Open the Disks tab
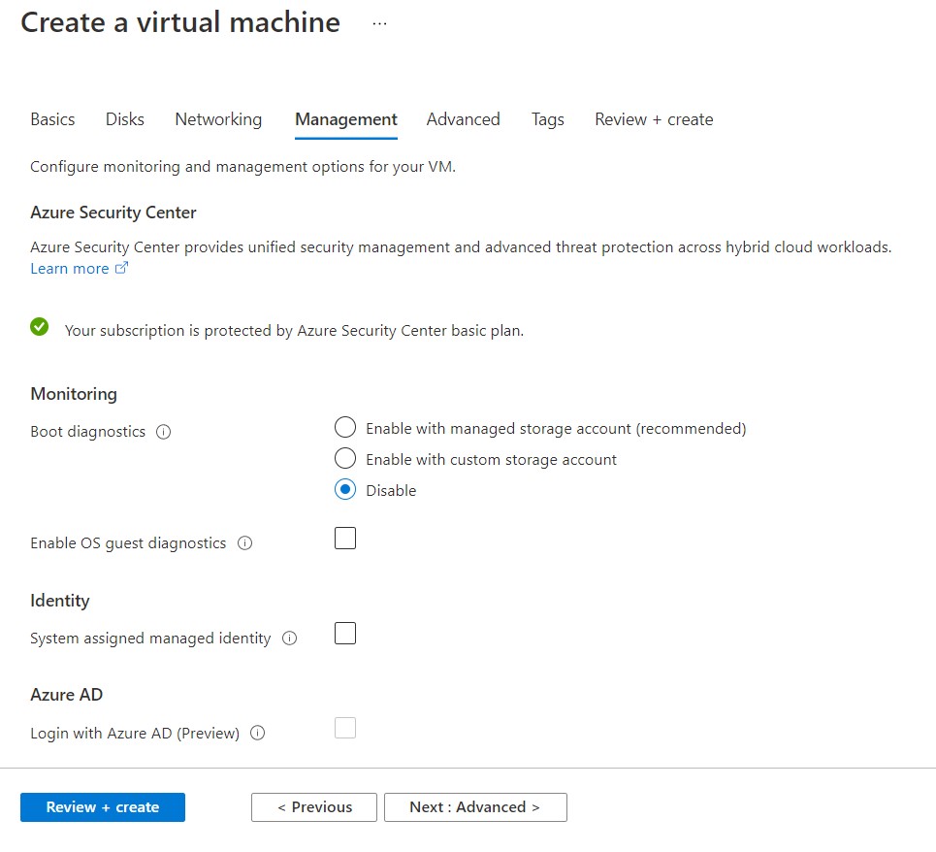This screenshot has width=936, height=852. tap(125, 119)
